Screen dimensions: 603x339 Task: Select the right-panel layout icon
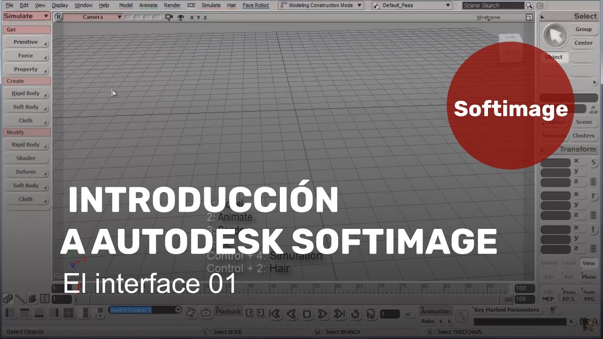tap(54, 313)
